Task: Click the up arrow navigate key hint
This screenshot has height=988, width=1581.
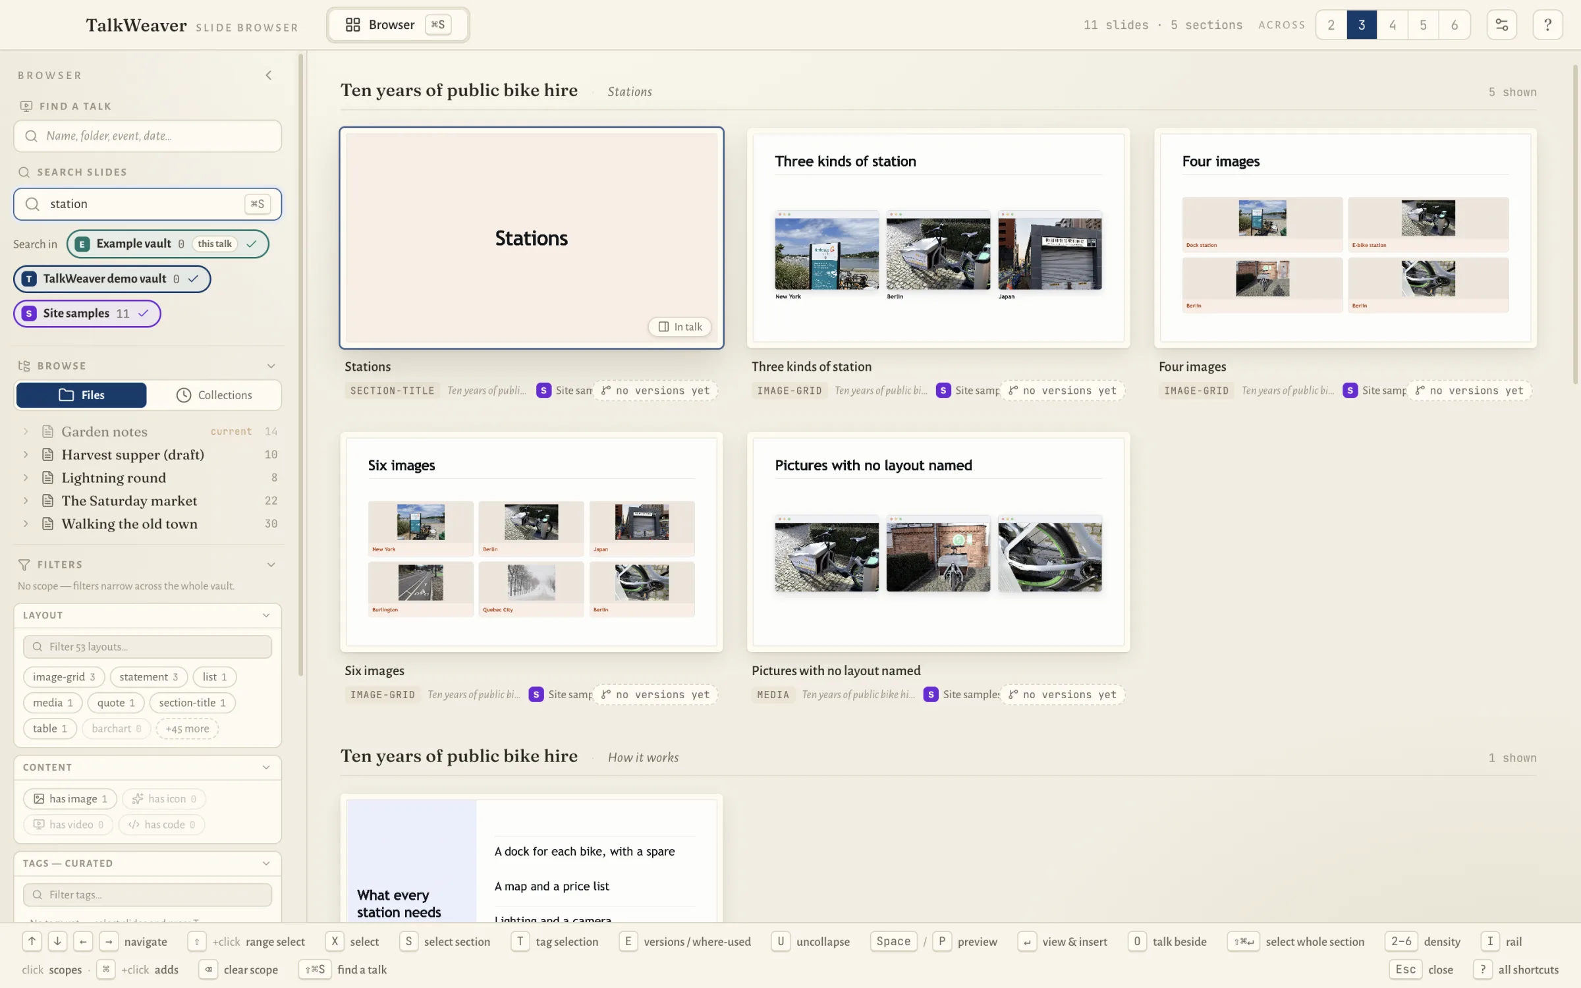Action: 32,942
